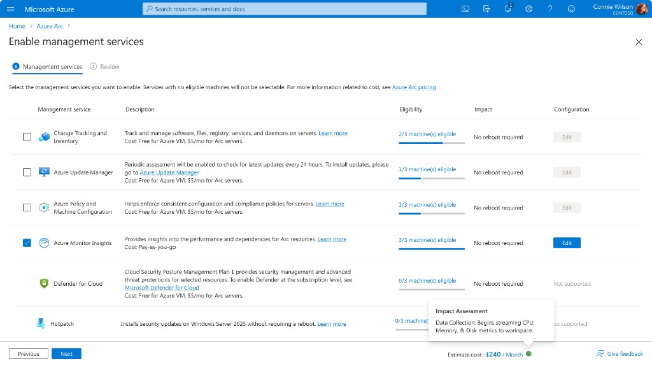This screenshot has width=652, height=366.
Task: Click Edit for Azure Monitor Insights
Action: [x=567, y=243]
